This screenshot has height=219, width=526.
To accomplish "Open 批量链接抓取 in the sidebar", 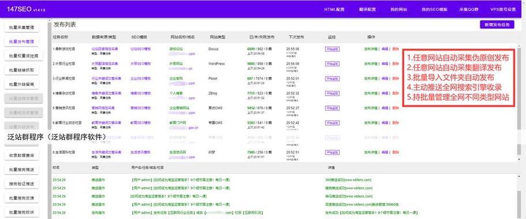I will 21,70.
